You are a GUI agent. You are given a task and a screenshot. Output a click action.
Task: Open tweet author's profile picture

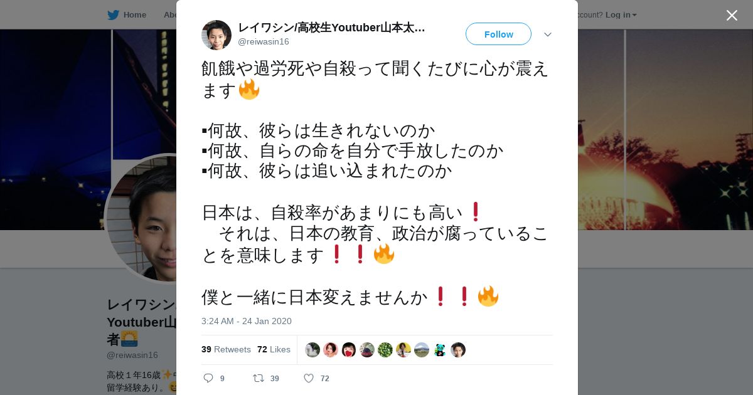(216, 34)
